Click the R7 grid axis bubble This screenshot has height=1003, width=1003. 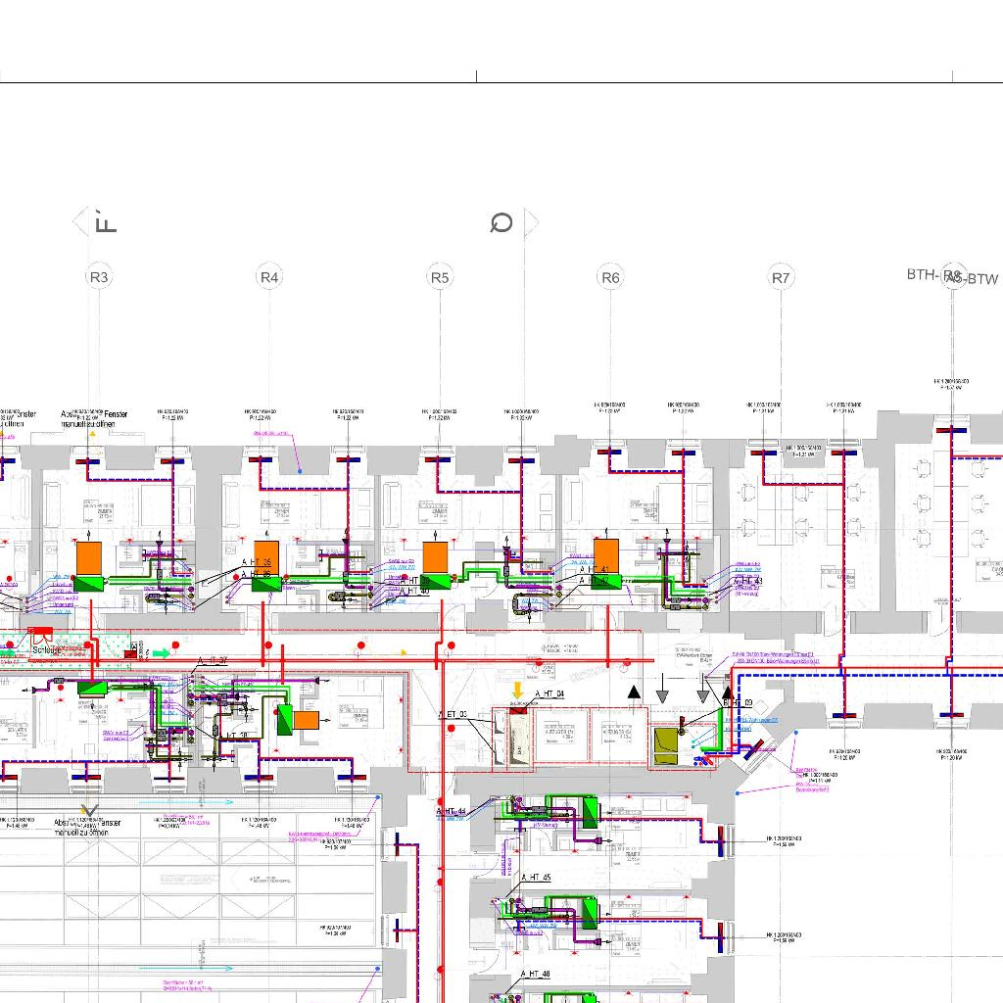781,277
